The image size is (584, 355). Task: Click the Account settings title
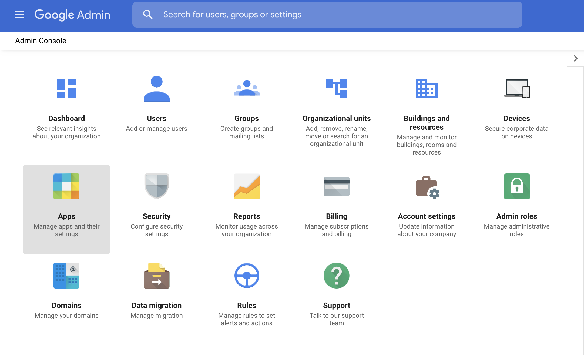tap(427, 216)
